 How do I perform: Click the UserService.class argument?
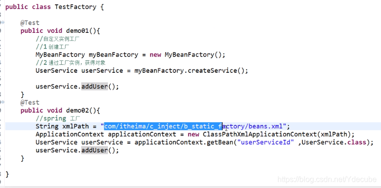point(333,142)
